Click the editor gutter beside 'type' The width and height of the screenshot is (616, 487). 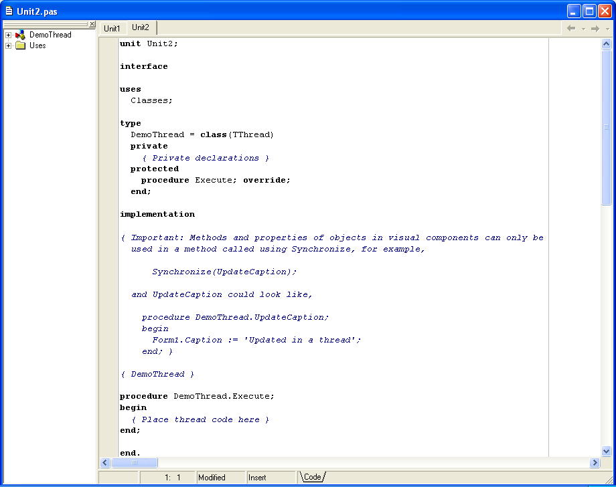108,123
